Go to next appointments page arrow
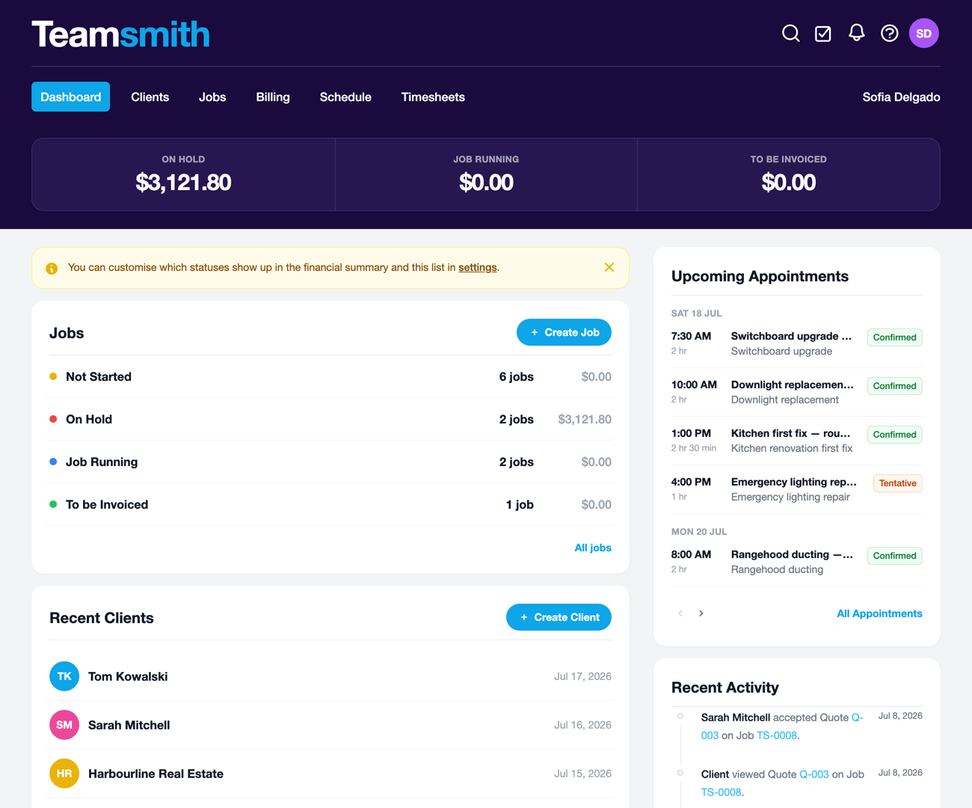The width and height of the screenshot is (972, 808). [x=701, y=613]
